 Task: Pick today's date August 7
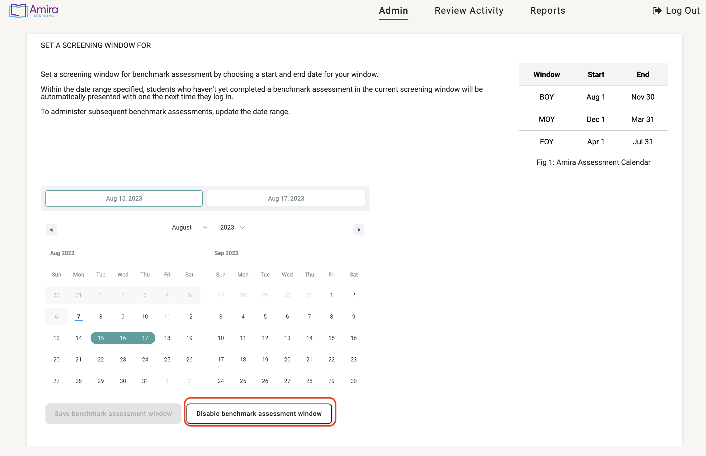78,317
